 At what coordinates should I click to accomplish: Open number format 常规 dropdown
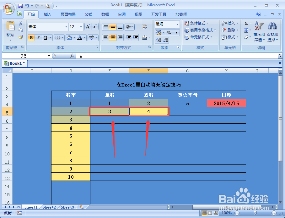(x=177, y=24)
